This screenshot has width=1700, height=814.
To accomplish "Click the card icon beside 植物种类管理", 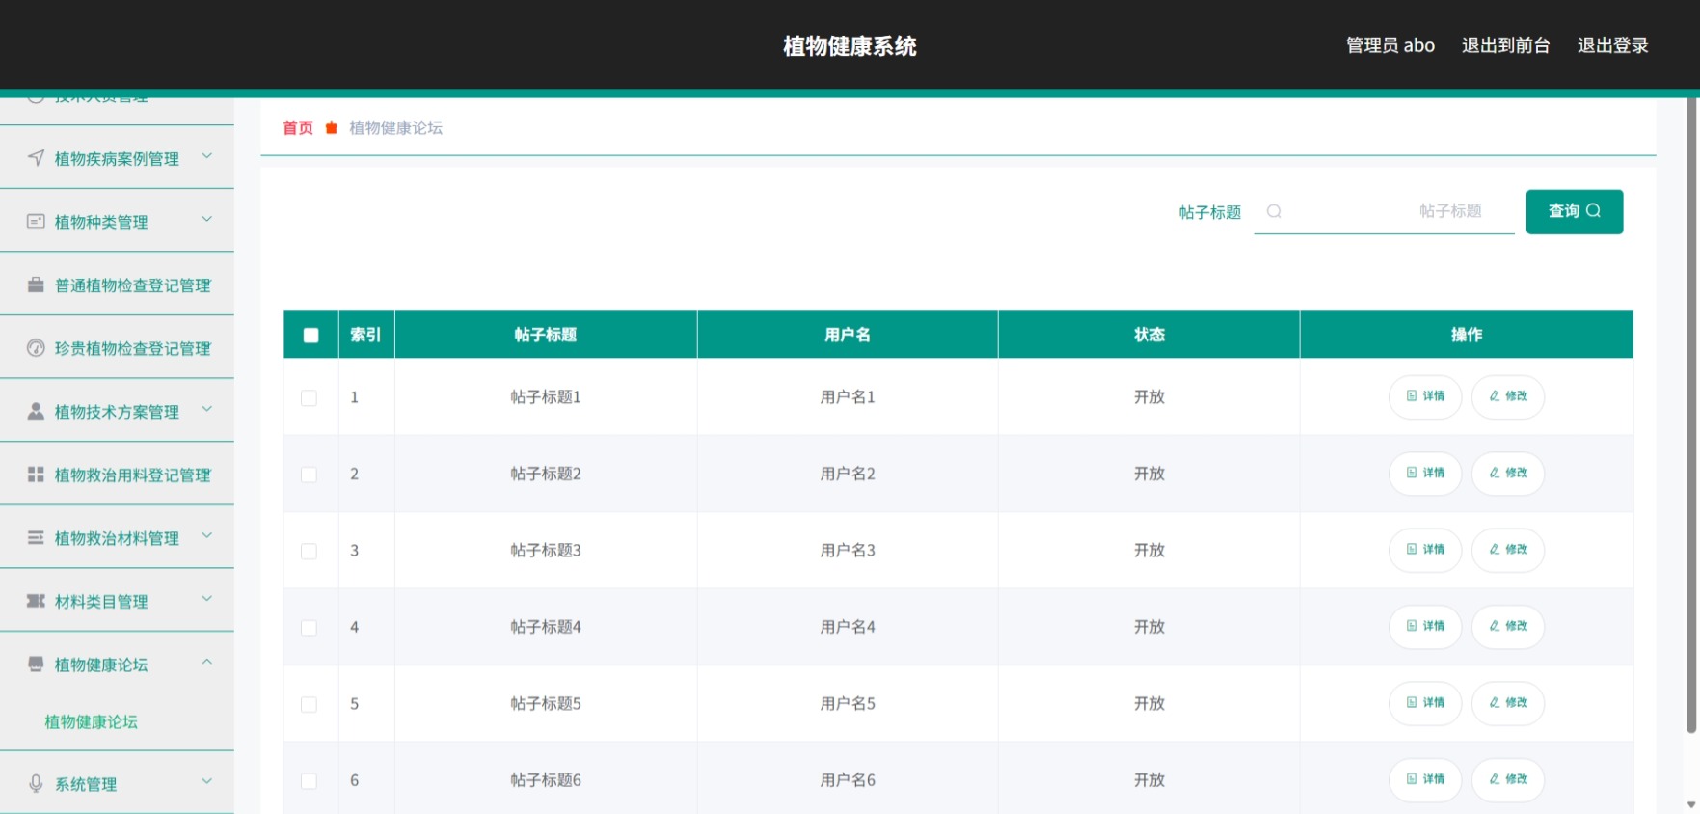I will (36, 222).
